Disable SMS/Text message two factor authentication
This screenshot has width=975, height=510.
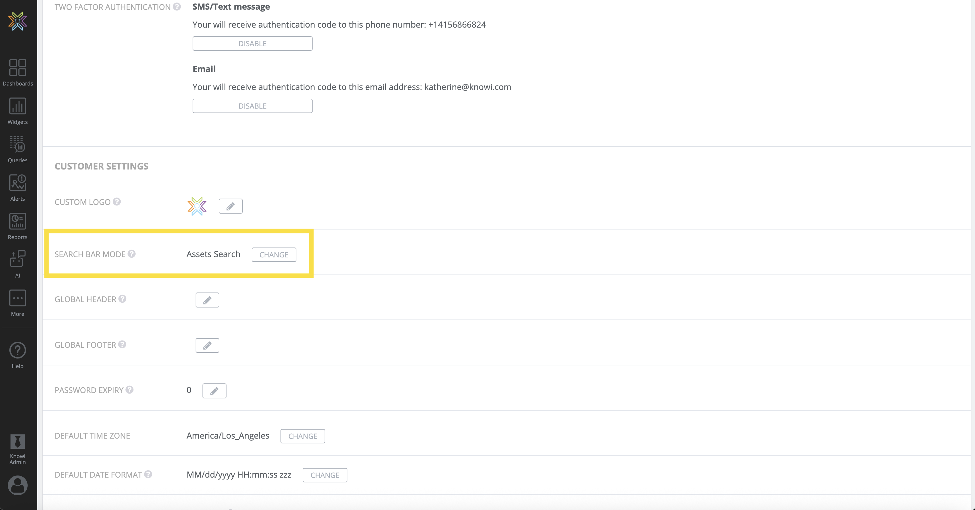pyautogui.click(x=252, y=43)
